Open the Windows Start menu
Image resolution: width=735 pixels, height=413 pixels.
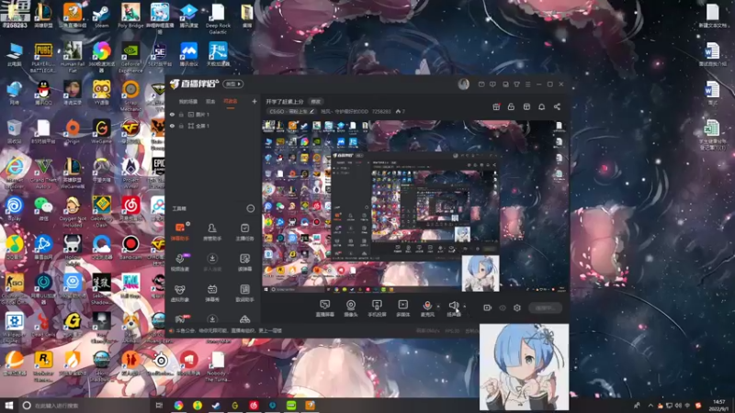click(9, 405)
